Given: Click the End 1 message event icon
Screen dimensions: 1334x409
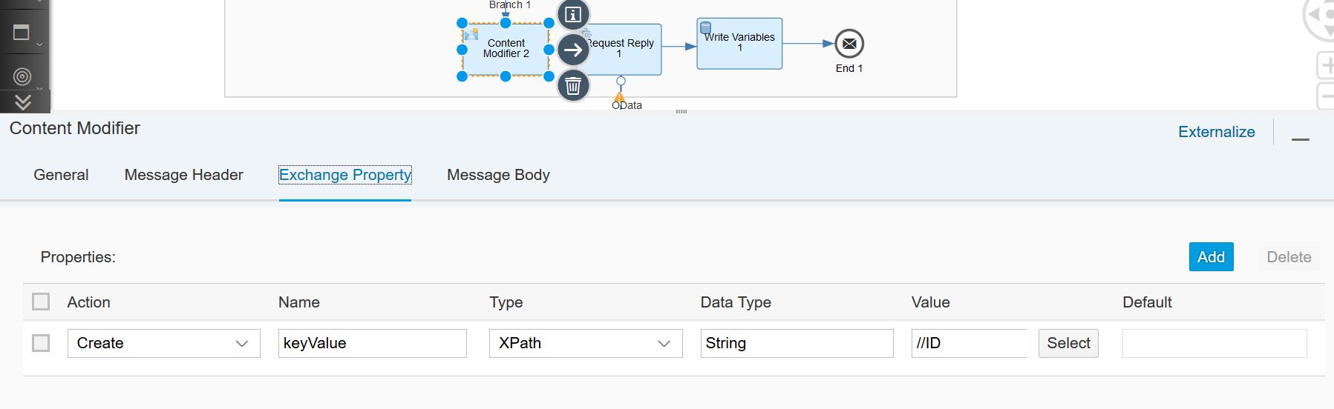Looking at the screenshot, I should [x=849, y=44].
